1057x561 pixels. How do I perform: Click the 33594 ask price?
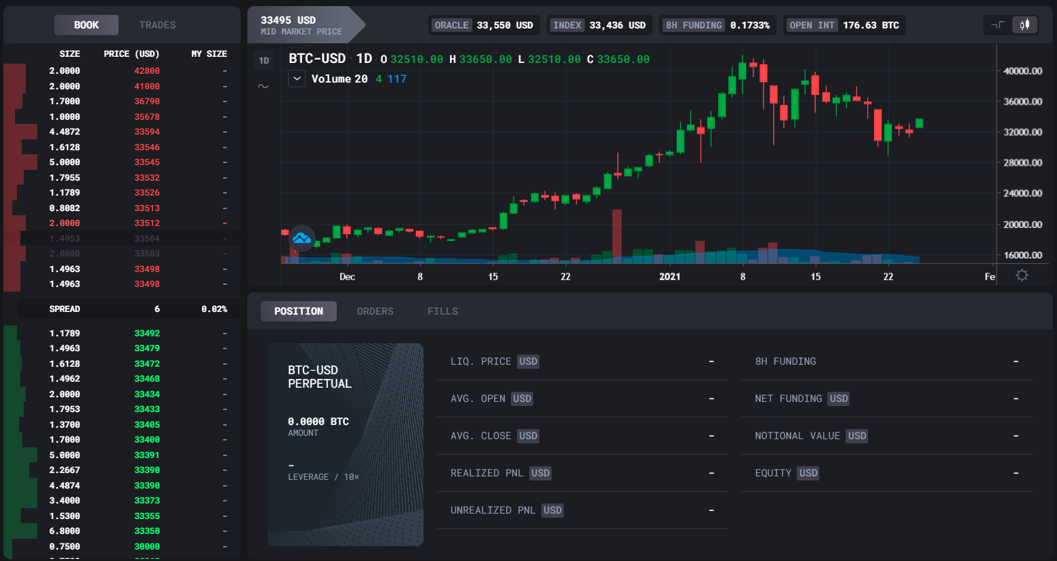click(147, 132)
